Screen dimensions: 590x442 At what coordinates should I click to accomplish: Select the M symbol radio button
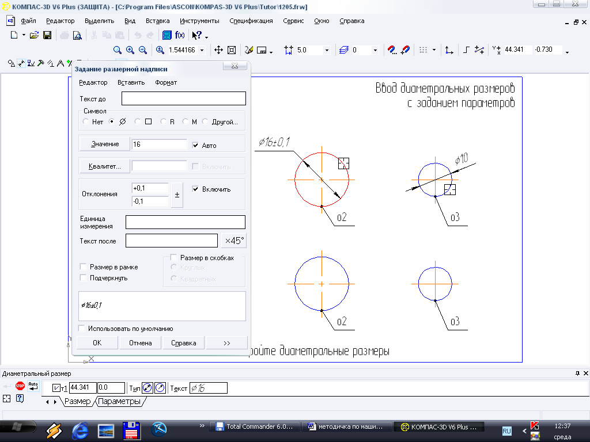click(185, 121)
